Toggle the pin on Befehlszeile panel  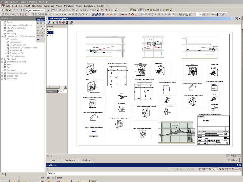pyautogui.click(x=237, y=165)
